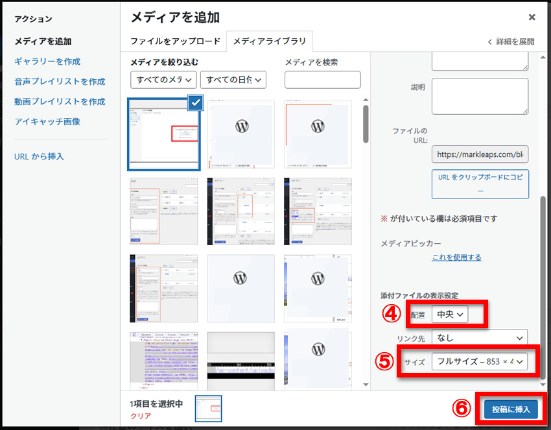Open the 配置 alignment dropdown set to 中央
This screenshot has width=551, height=430.
pos(450,315)
